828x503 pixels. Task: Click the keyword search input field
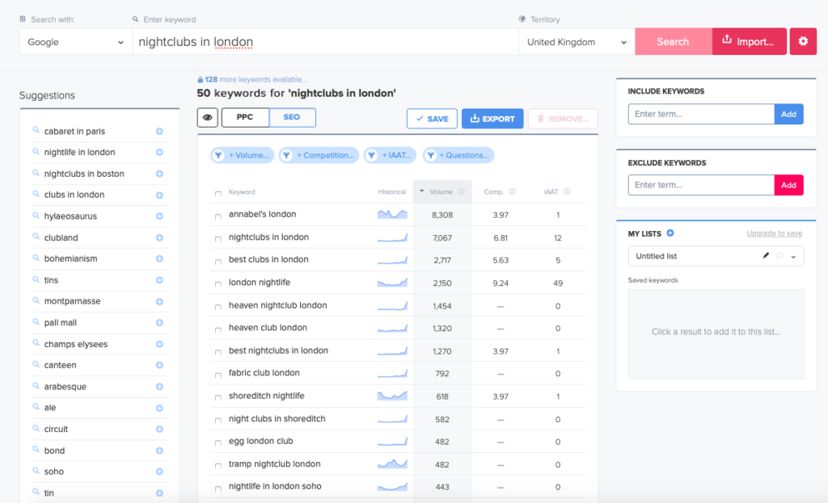326,42
